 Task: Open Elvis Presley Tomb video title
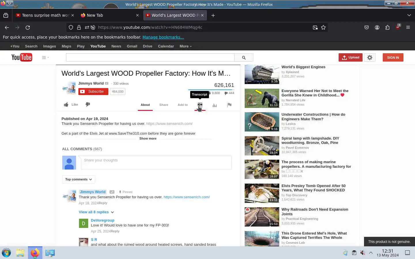click(x=313, y=188)
